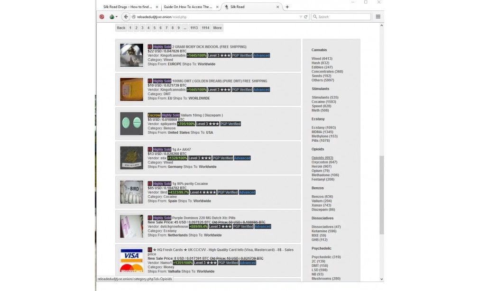Open the Valium 10mg pills thumbnail

coord(132,124)
